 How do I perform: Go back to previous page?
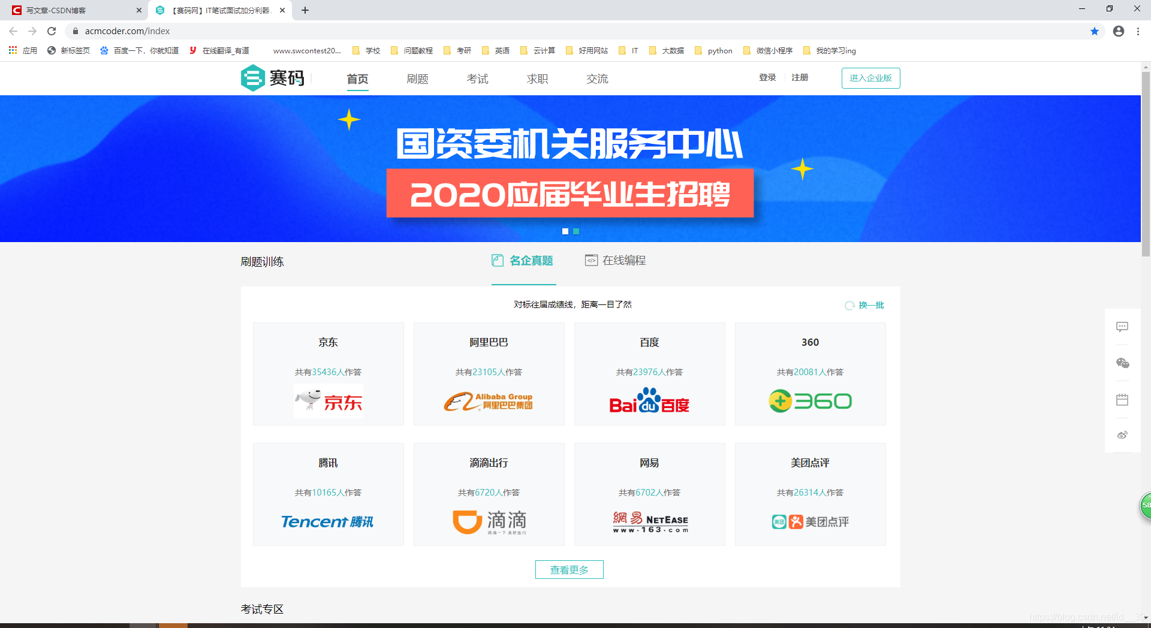(x=13, y=31)
